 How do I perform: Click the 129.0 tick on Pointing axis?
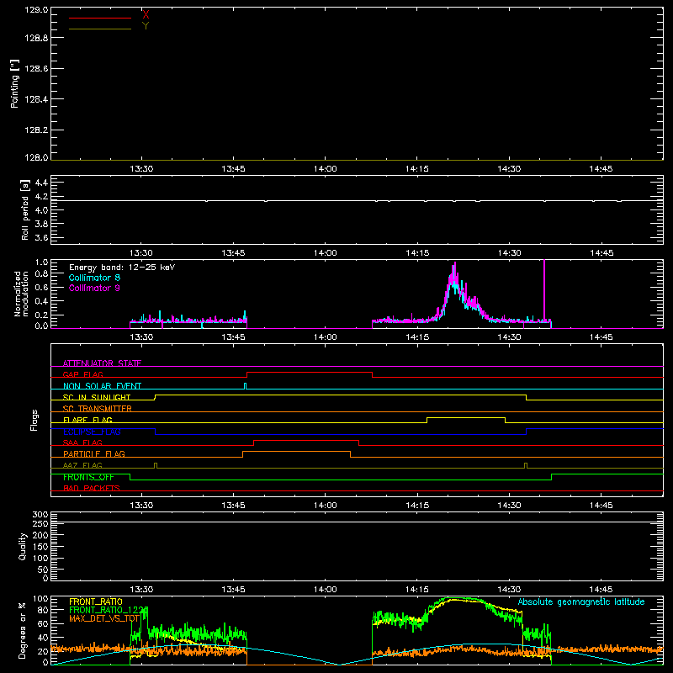36,10
